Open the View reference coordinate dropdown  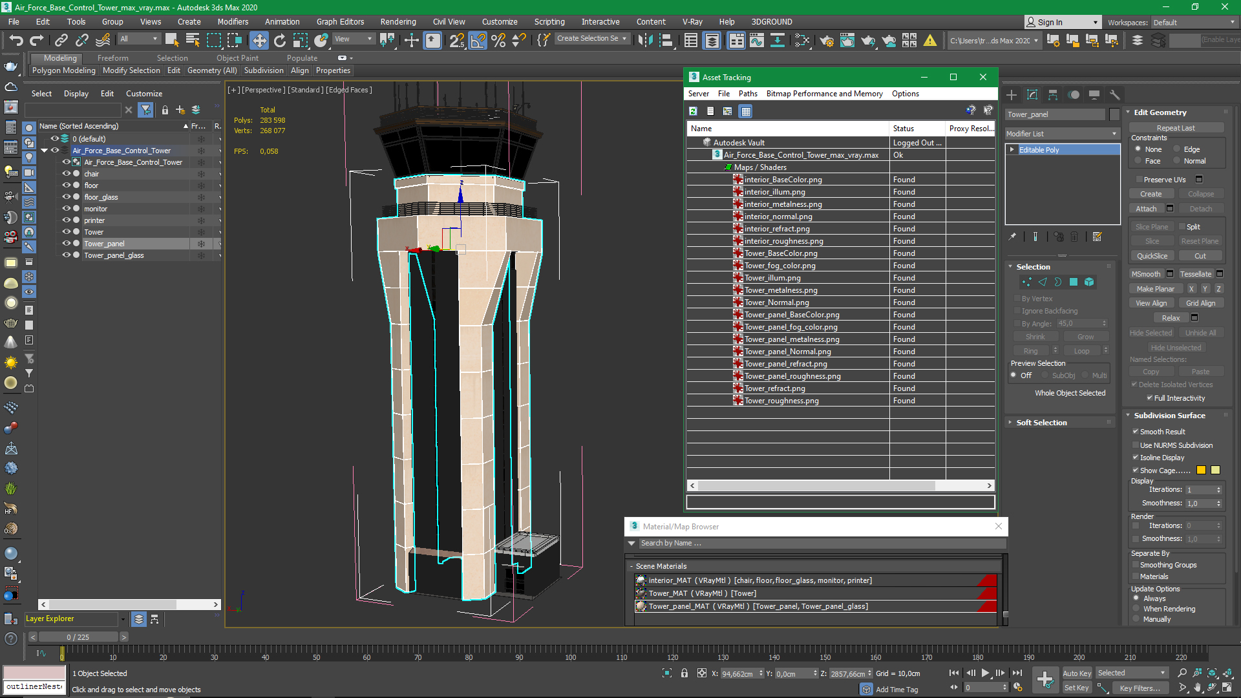point(353,39)
